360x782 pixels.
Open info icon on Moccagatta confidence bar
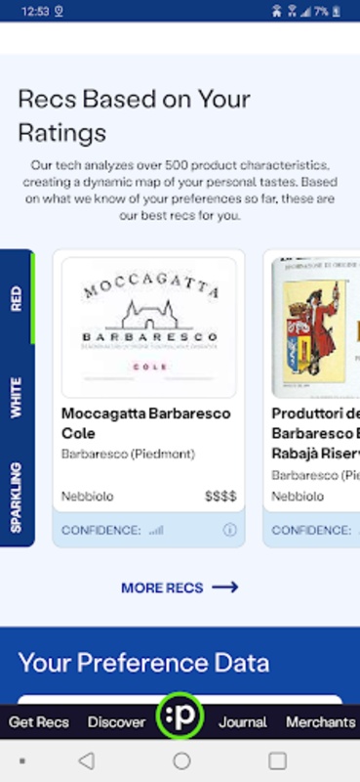(x=229, y=530)
